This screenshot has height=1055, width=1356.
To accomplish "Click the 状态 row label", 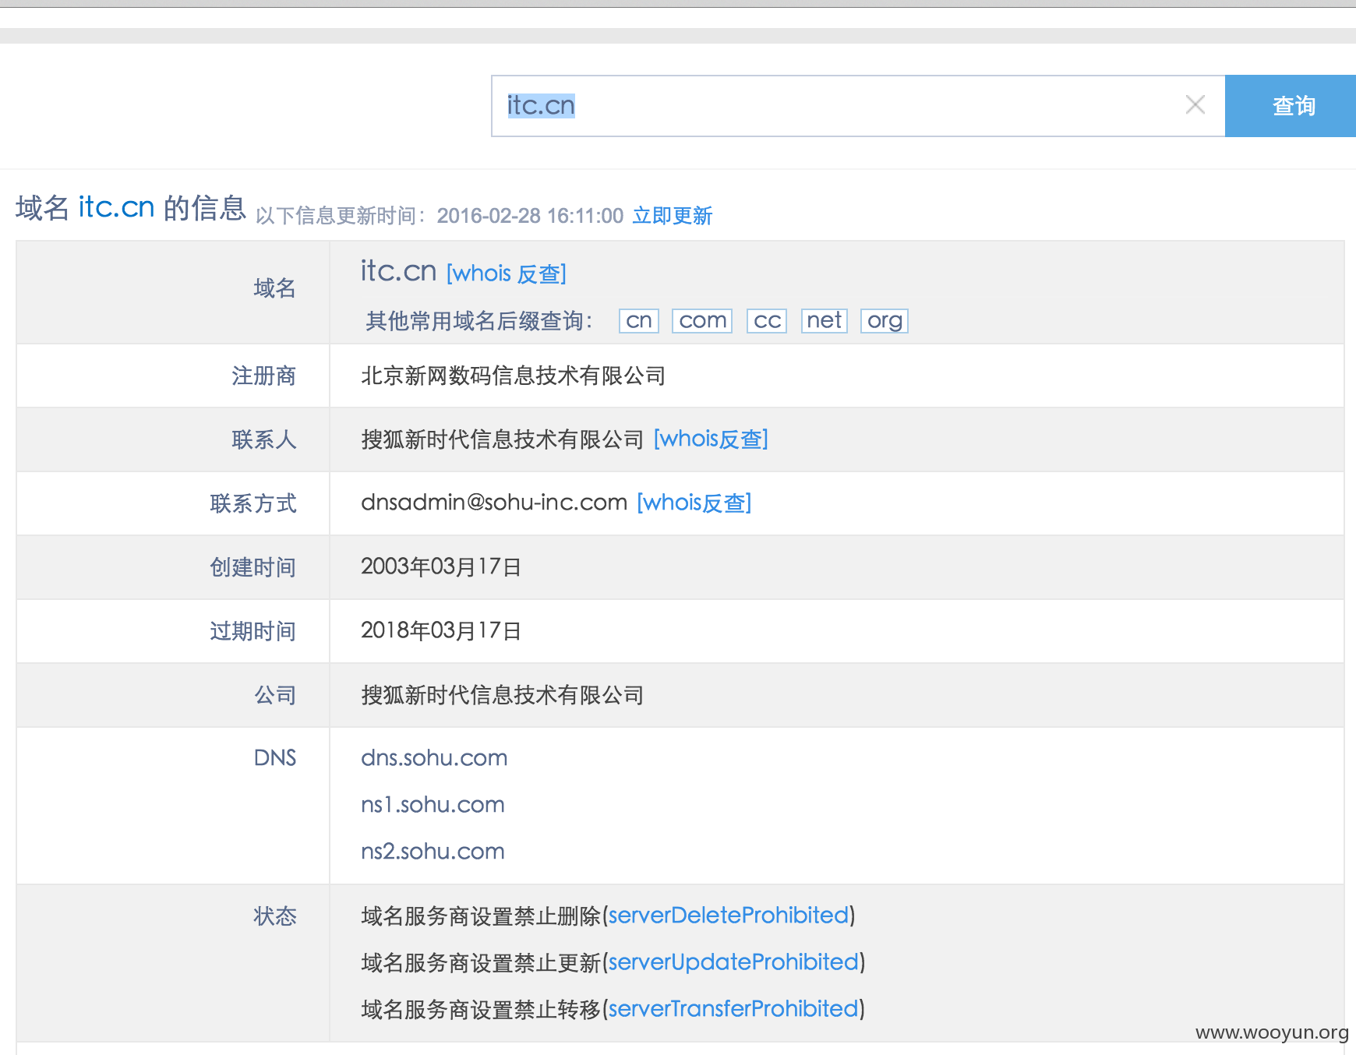I will coord(275,916).
